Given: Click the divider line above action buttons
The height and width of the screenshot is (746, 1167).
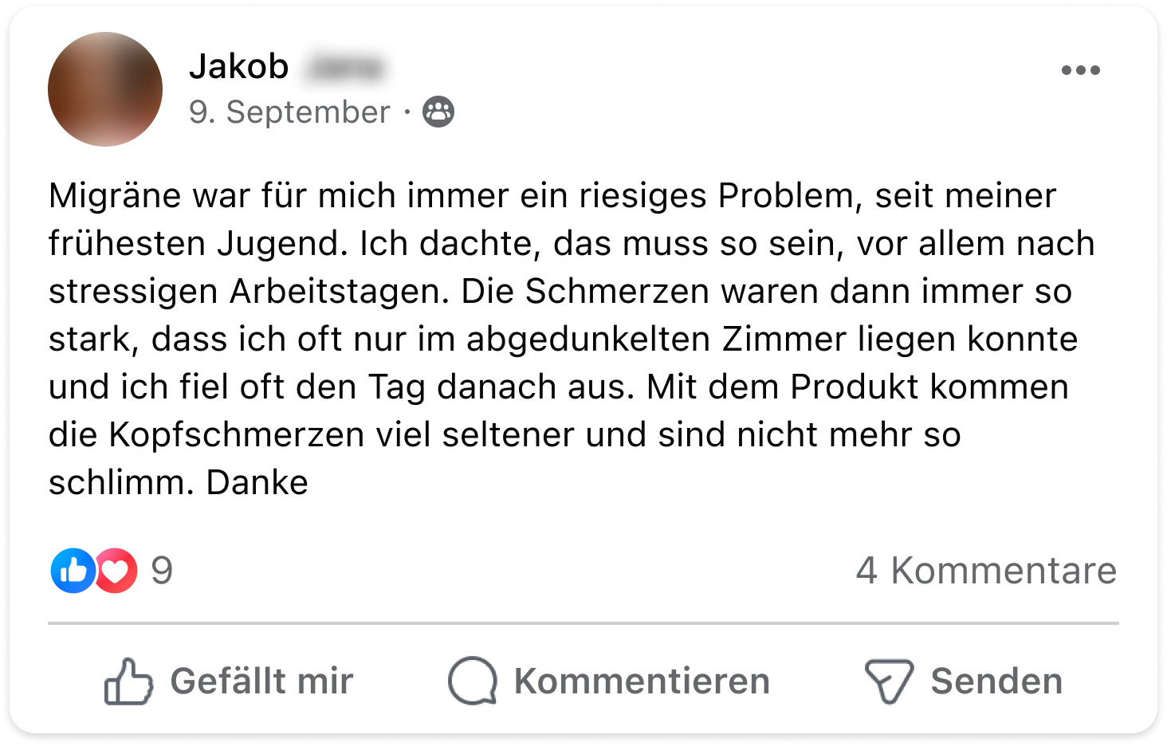Looking at the screenshot, I should coord(583,622).
